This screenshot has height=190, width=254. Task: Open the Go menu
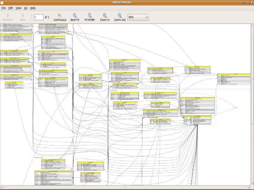pos(26,8)
